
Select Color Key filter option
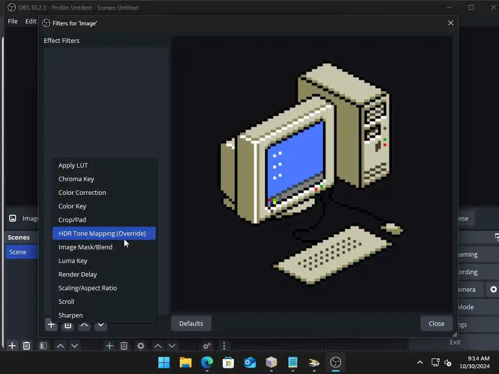point(104,206)
